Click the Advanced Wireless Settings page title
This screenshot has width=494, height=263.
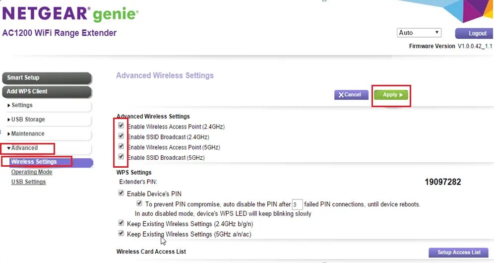(165, 76)
